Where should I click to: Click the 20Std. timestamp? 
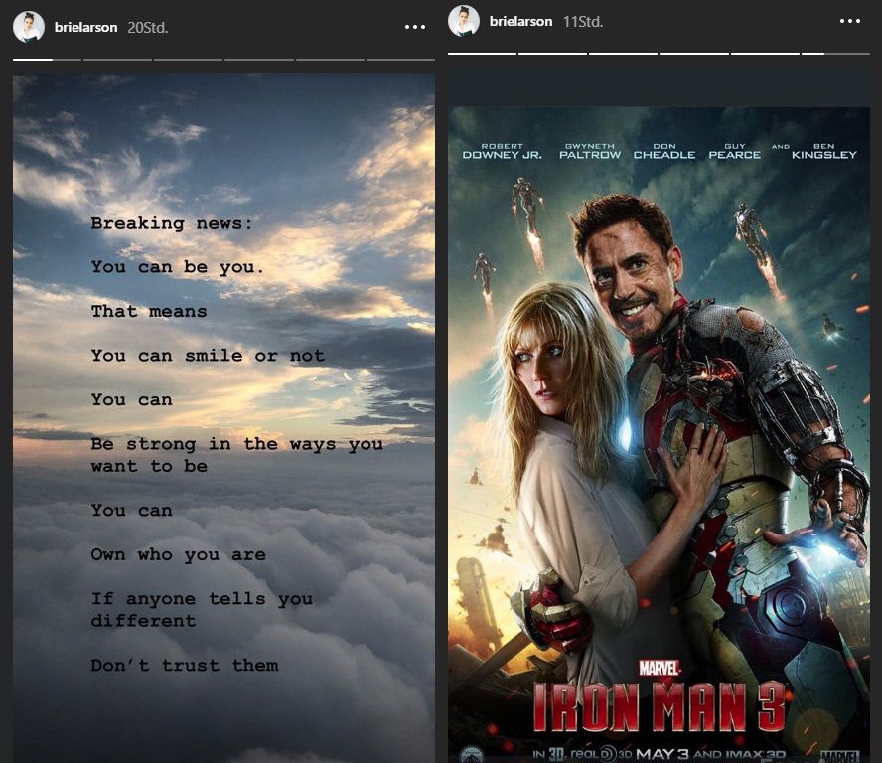click(x=148, y=27)
